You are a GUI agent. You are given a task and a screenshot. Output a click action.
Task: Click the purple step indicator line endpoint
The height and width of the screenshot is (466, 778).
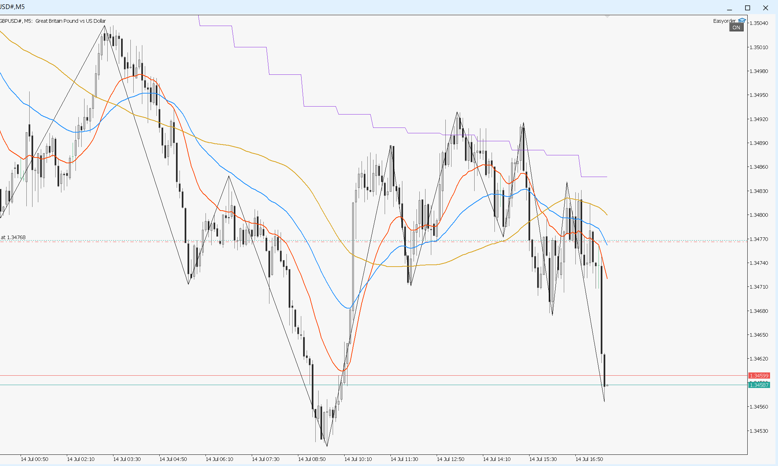coord(607,177)
